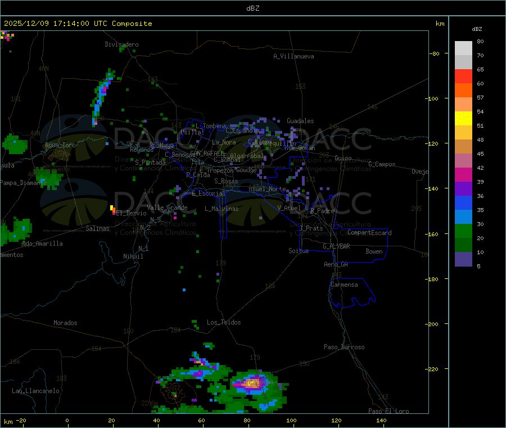The height and width of the screenshot is (428, 506).
Task: Select the green 20–30 dBZ legend swatch
Action: point(463,231)
